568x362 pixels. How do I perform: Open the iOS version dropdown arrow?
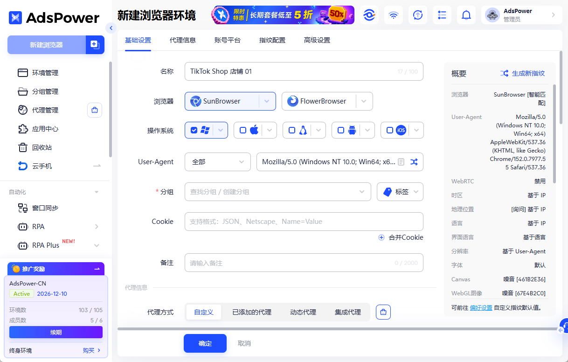coord(416,130)
